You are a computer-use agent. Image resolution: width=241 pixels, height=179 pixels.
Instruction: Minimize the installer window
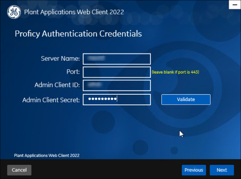pyautogui.click(x=235, y=5)
